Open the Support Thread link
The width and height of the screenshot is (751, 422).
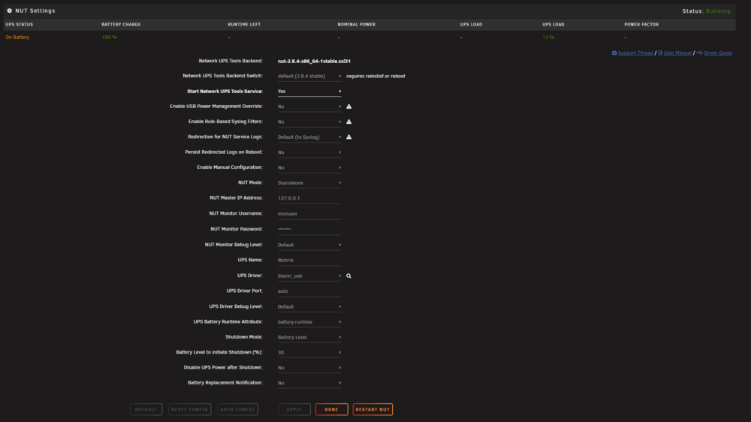(635, 53)
